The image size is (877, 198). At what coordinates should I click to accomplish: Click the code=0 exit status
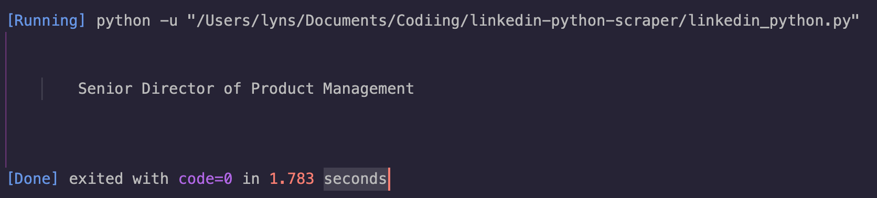[205, 179]
